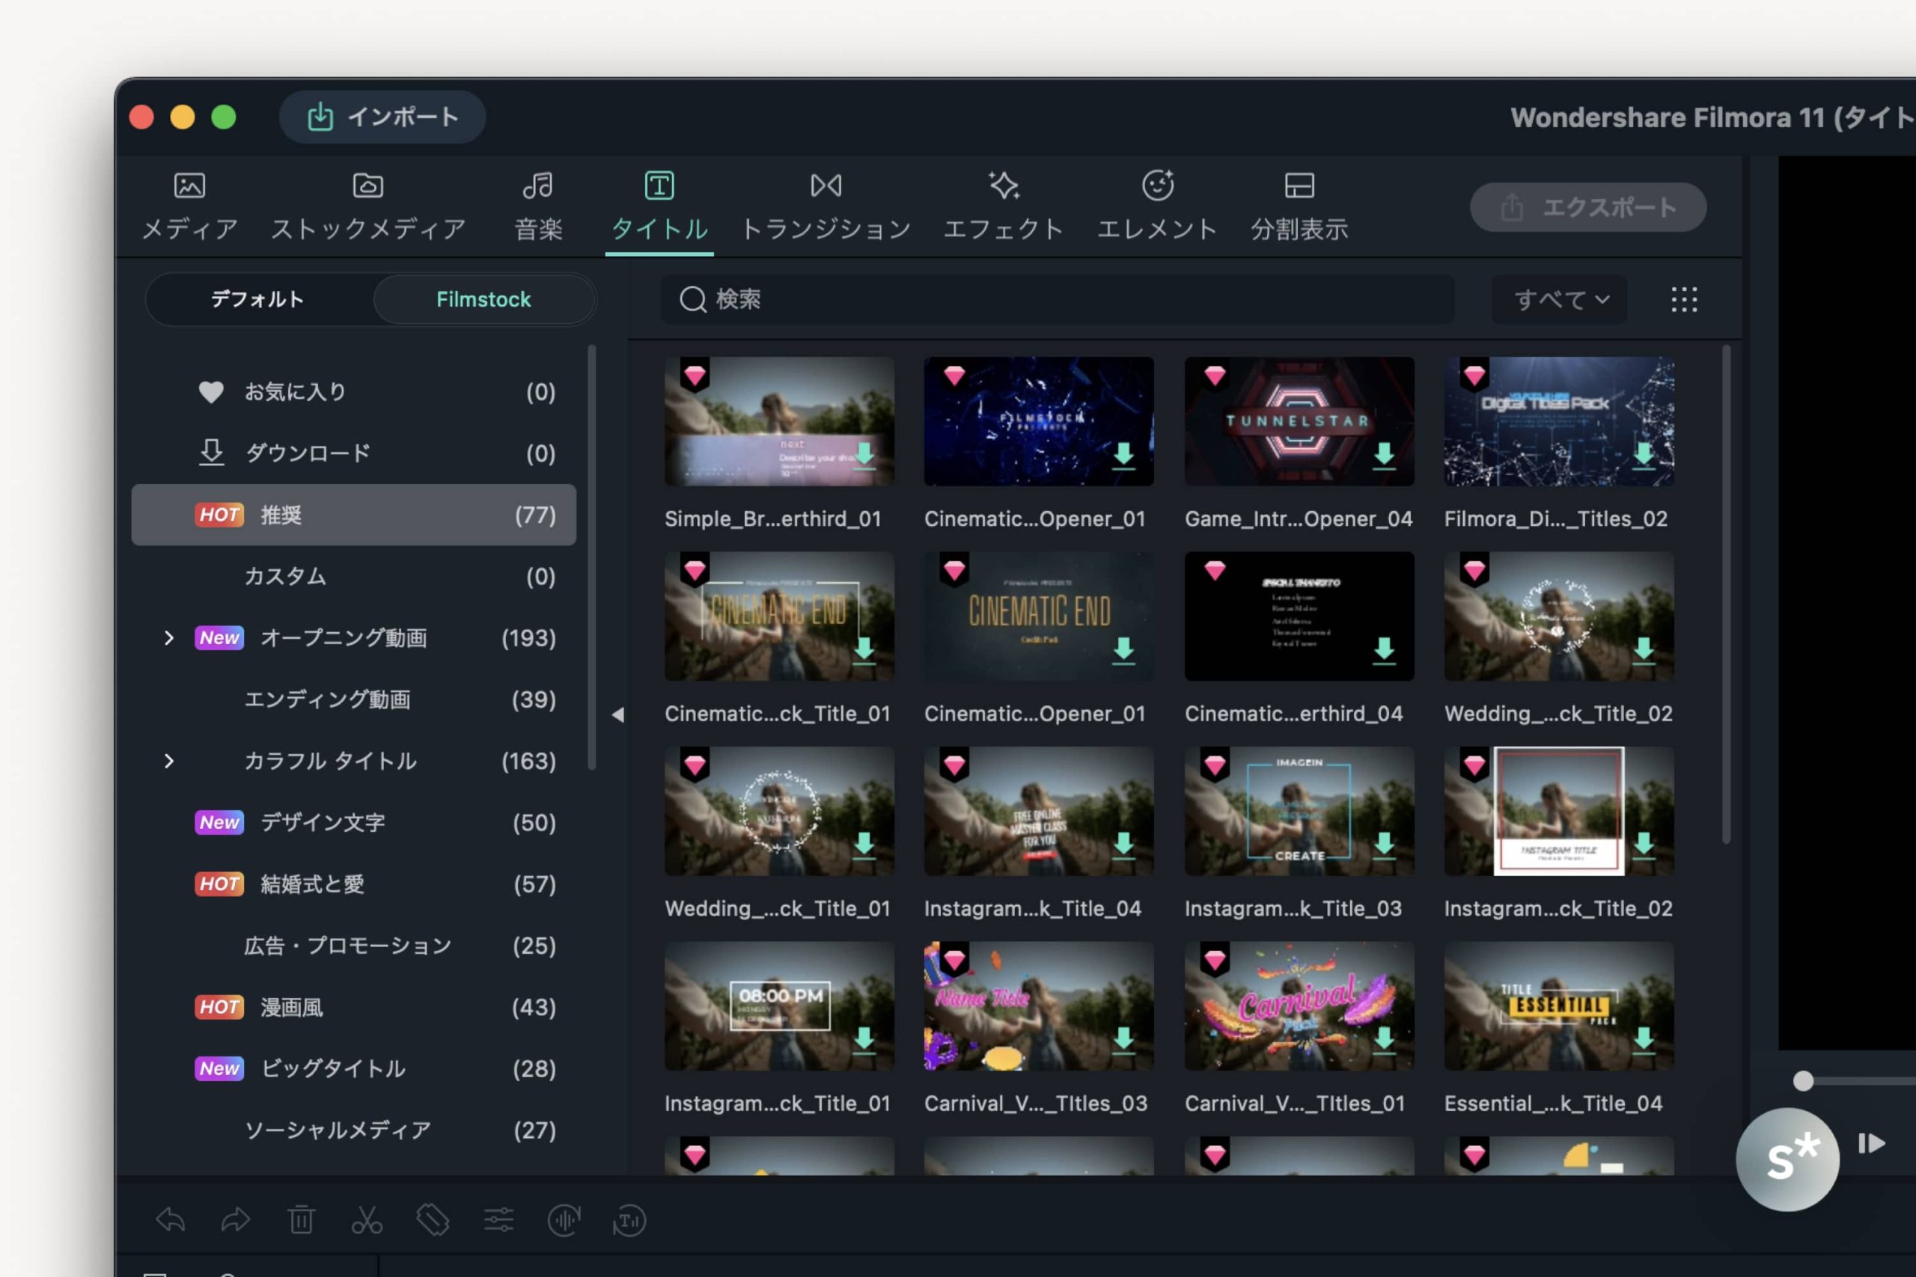Image resolution: width=1916 pixels, height=1277 pixels.
Task: Select the デザイン文字 category
Action: point(353,821)
